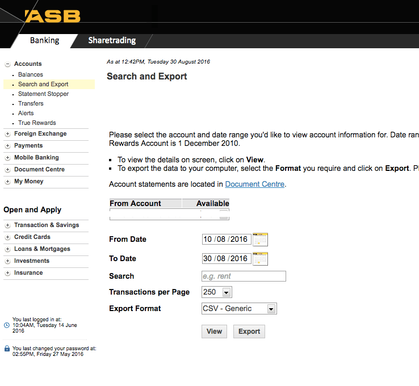The height and width of the screenshot is (386, 419).
Task: Click the ASB logo
Action: click(52, 16)
